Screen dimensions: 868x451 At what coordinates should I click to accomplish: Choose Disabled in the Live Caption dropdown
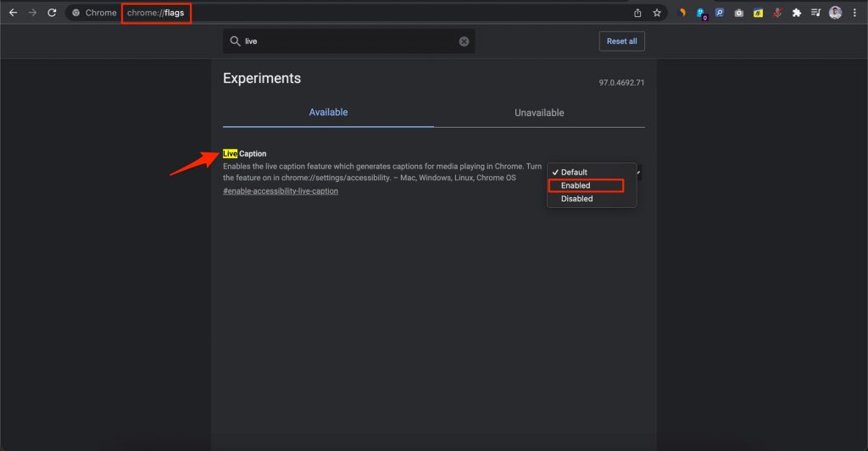pyautogui.click(x=576, y=199)
